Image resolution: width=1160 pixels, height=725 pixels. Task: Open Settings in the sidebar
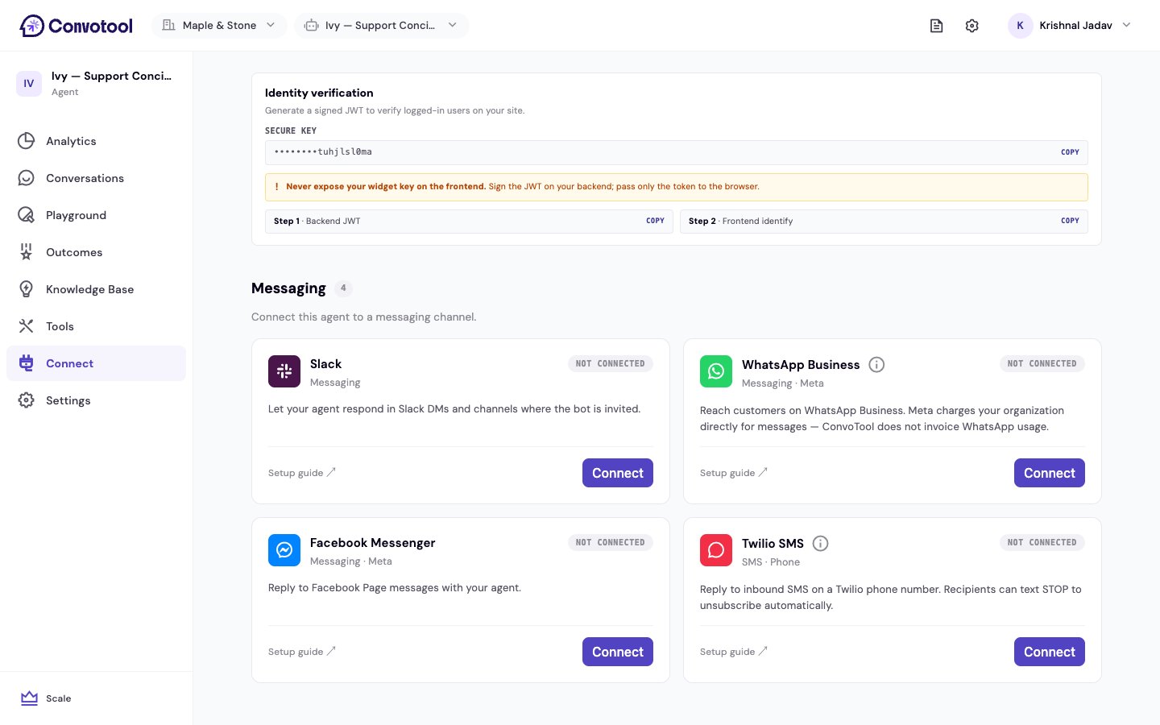(x=96, y=400)
